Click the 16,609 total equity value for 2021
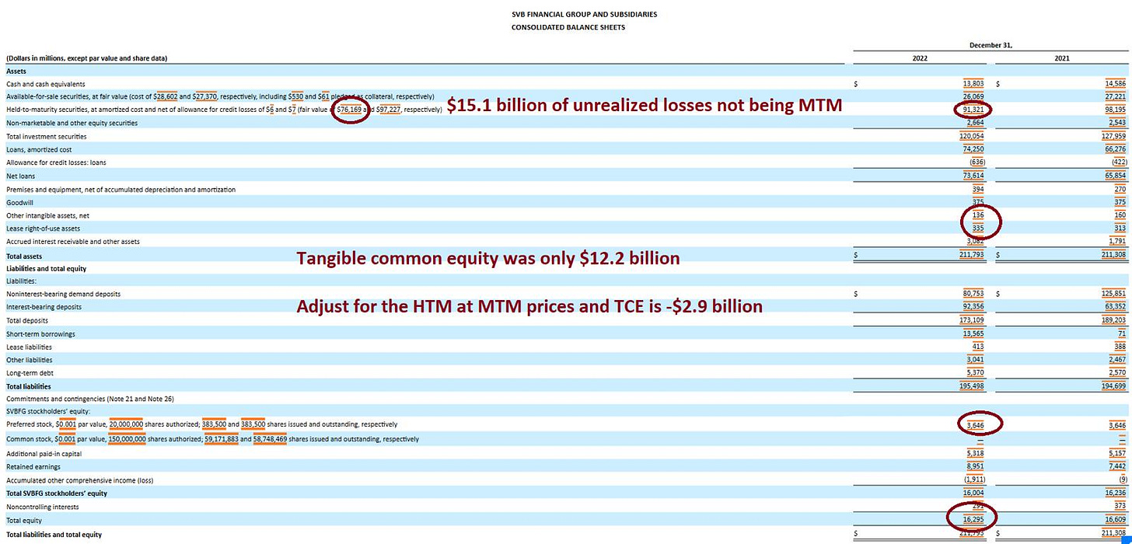 pos(1115,520)
